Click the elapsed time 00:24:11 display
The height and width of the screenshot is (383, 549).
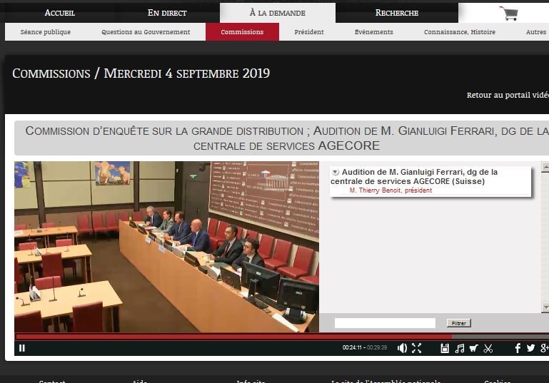click(x=352, y=347)
